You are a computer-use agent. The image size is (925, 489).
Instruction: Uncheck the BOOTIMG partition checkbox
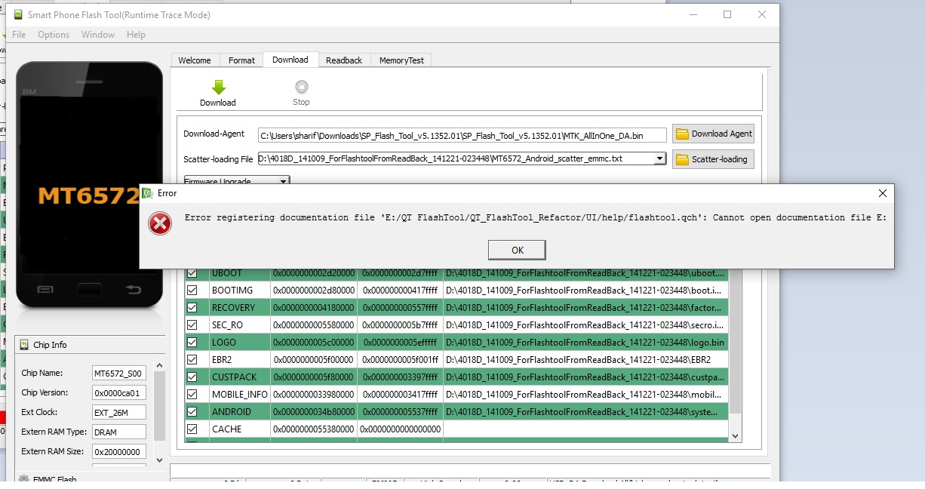pyautogui.click(x=192, y=291)
